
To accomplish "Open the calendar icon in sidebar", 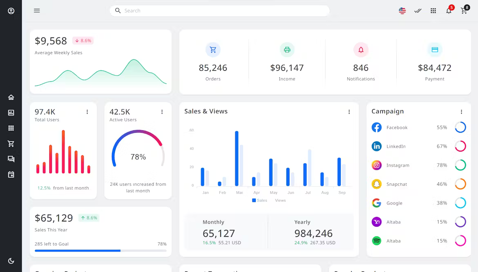I will coord(11,174).
